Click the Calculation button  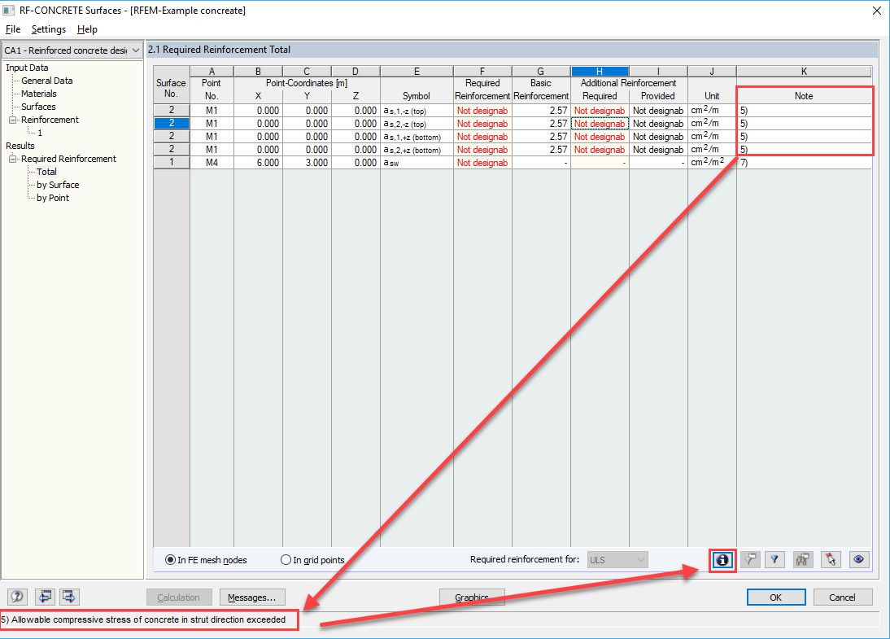[x=179, y=597]
